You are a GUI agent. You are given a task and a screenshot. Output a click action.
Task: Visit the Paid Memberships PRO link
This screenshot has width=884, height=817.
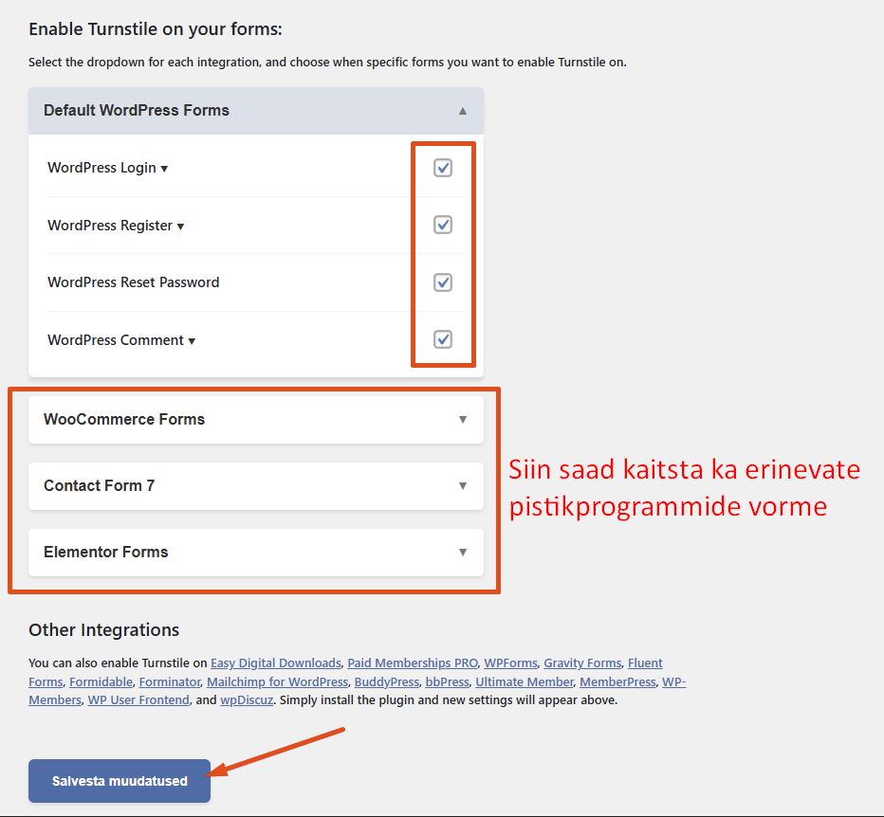[413, 663]
